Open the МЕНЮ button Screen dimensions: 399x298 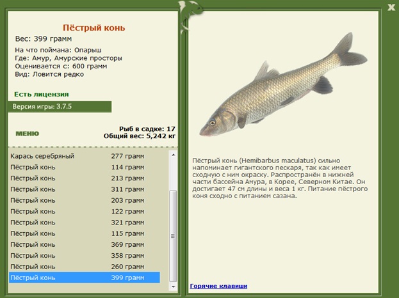click(28, 134)
